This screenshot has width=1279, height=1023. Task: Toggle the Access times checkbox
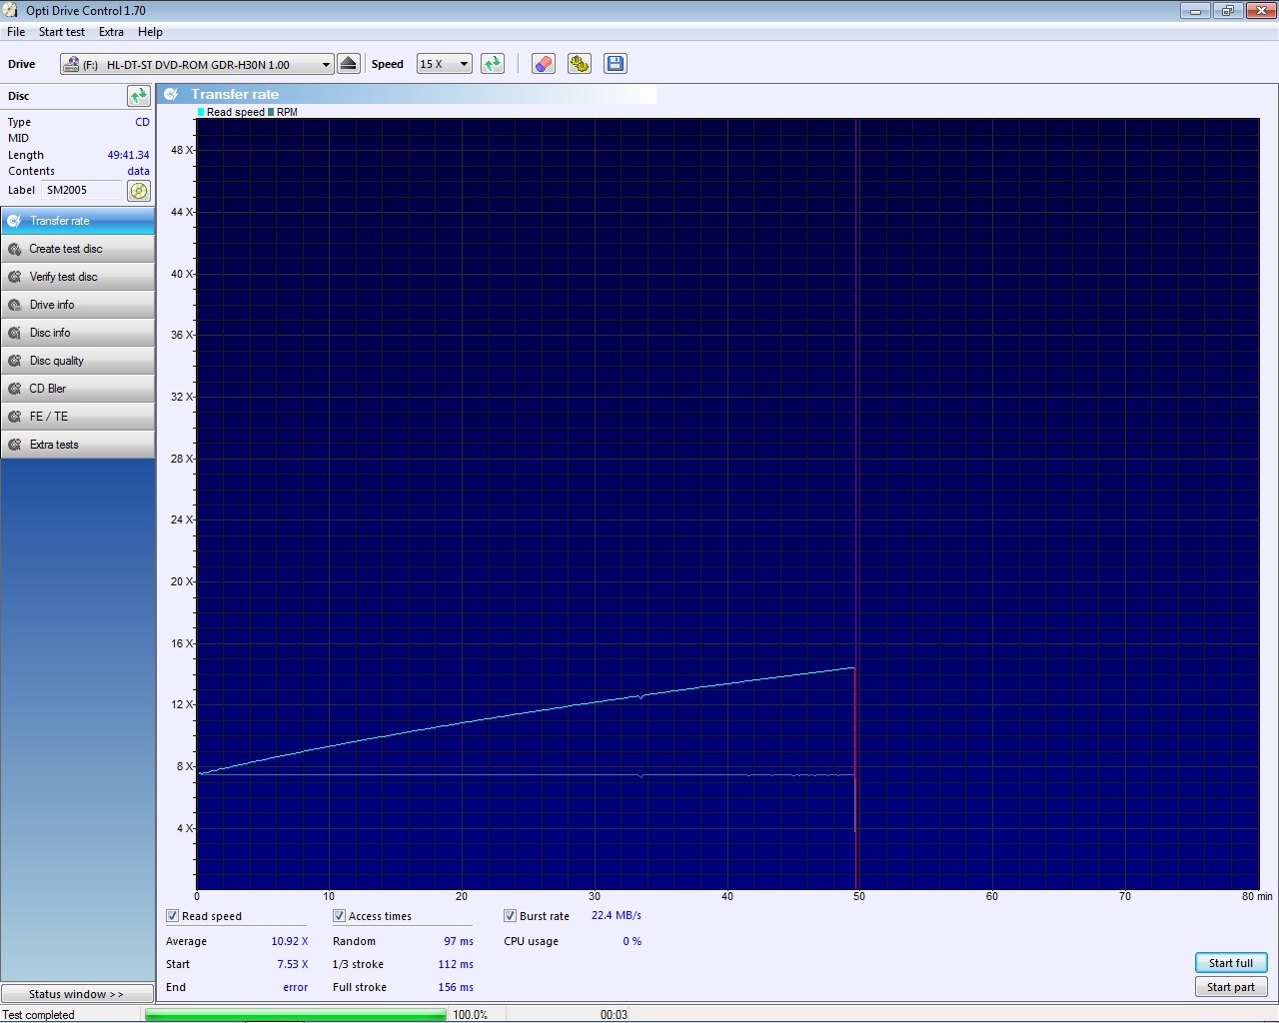(340, 916)
